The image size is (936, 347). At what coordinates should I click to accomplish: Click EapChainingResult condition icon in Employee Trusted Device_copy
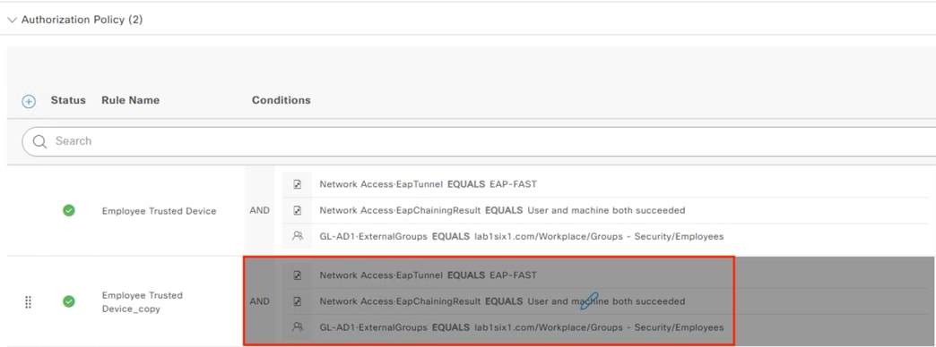[298, 301]
